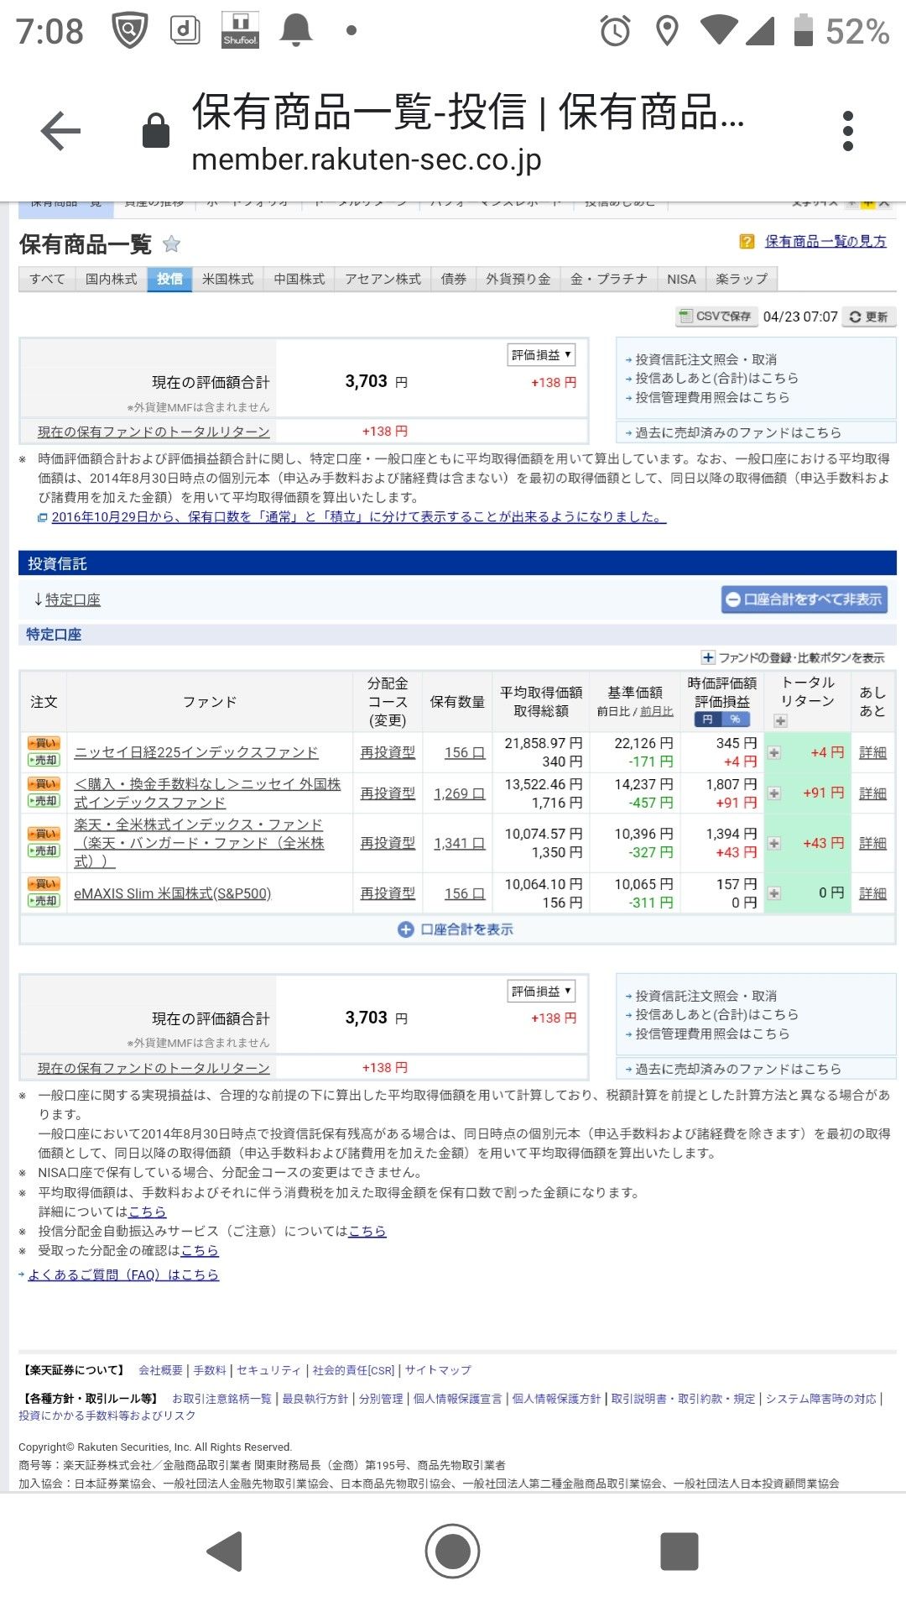Open eMAXIS Slim 米国株式(S&P500) fund link

(x=172, y=893)
